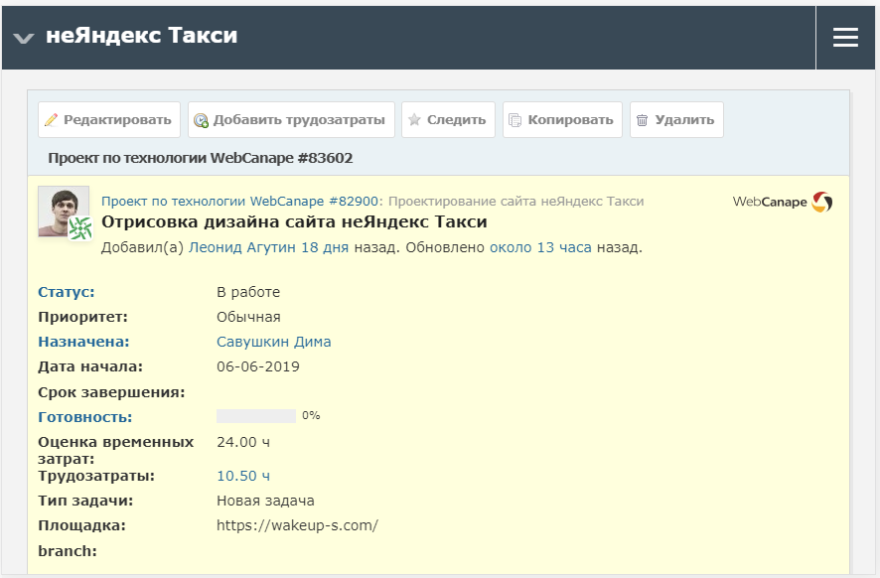The width and height of the screenshot is (880, 578).
Task: Click the '18 дня' creation time link
Action: pyautogui.click(x=325, y=247)
